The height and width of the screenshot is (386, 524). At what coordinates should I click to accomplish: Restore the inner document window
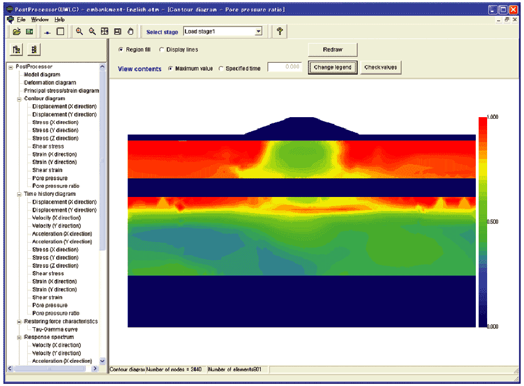pyautogui.click(x=507, y=20)
